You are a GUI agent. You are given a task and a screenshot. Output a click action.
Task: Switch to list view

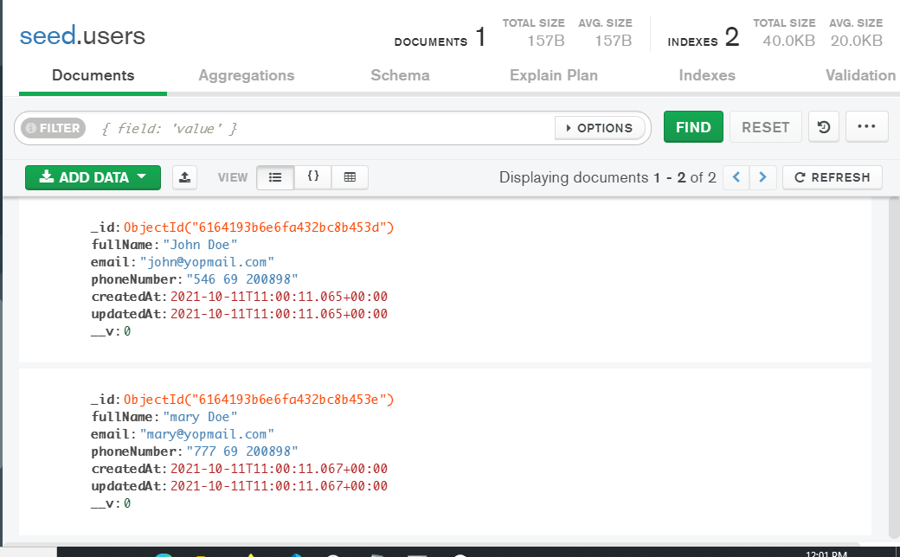(275, 177)
